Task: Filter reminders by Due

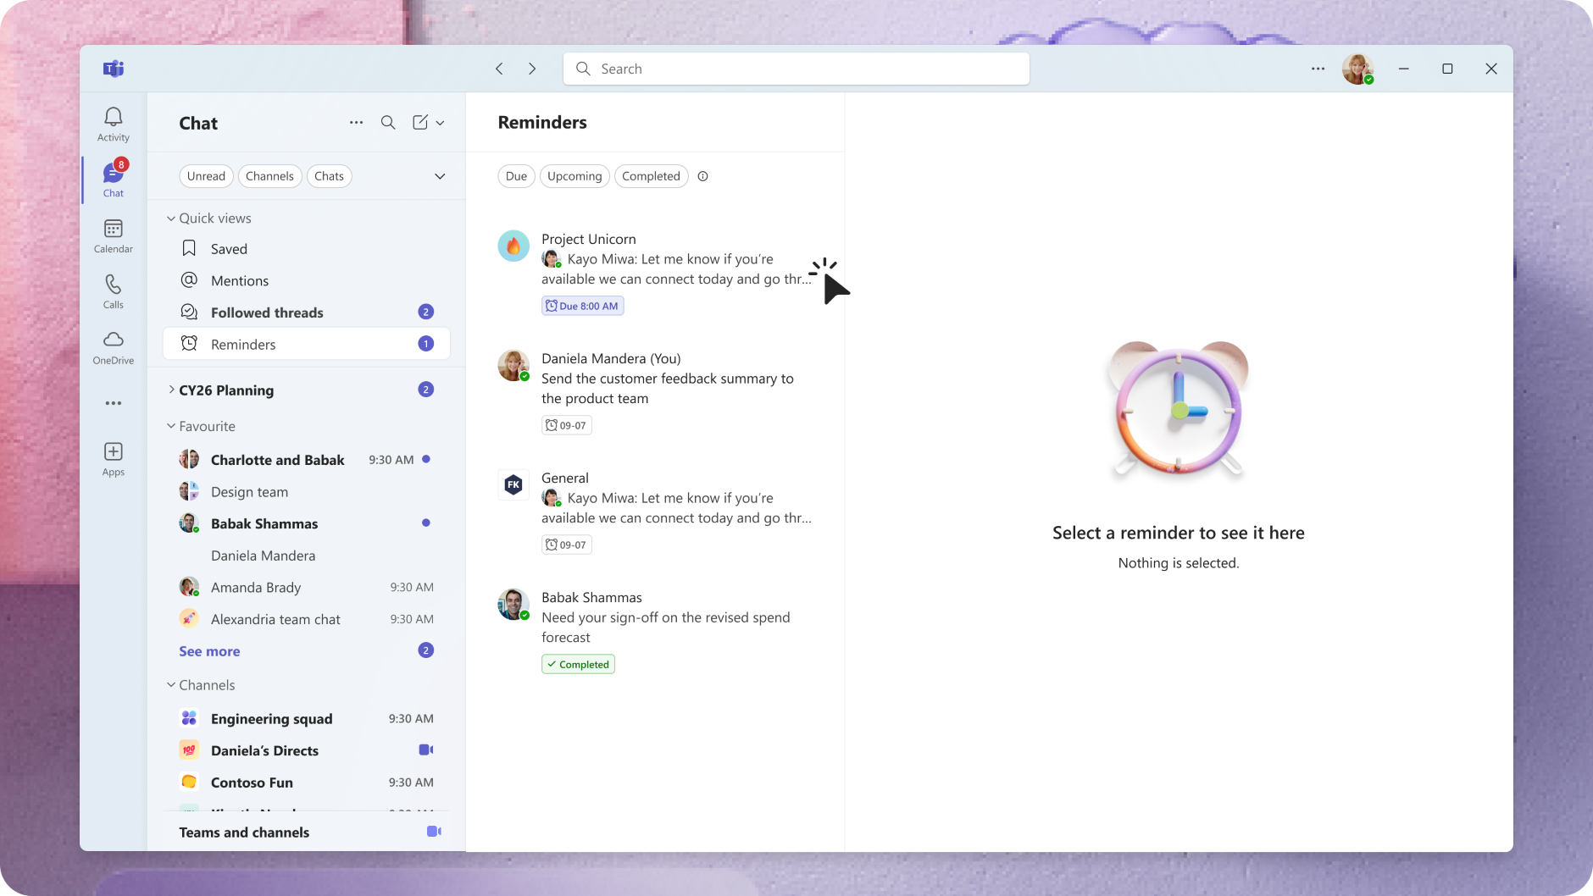Action: 516,176
